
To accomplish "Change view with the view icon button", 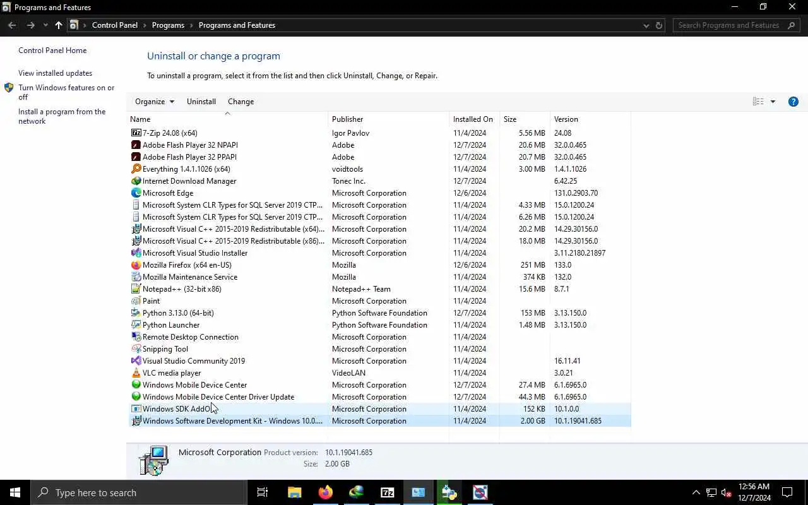I will [x=758, y=102].
